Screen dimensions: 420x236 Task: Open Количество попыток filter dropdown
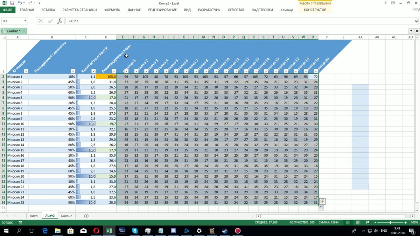[x=93, y=71]
